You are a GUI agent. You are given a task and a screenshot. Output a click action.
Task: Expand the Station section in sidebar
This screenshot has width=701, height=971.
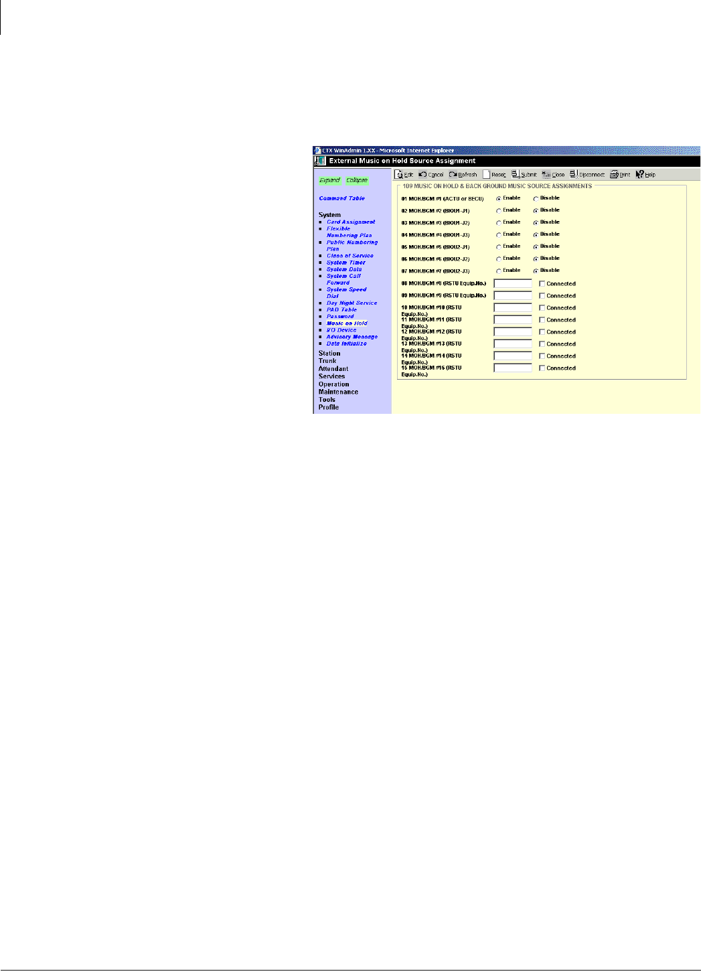tap(329, 354)
